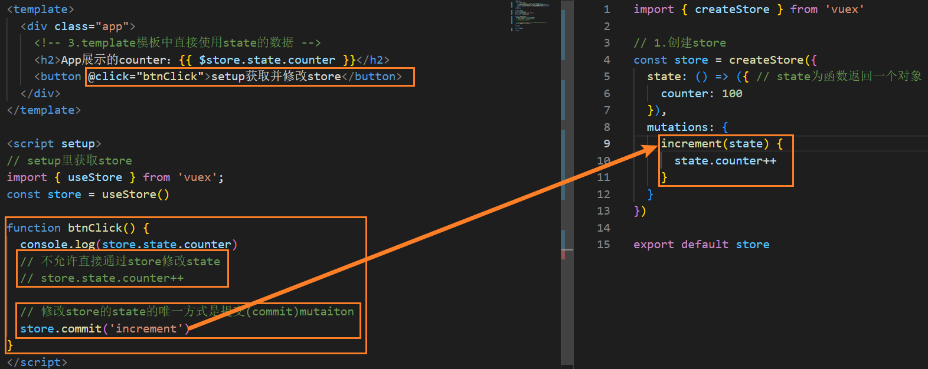Click line number 4 beside const store

click(607, 60)
